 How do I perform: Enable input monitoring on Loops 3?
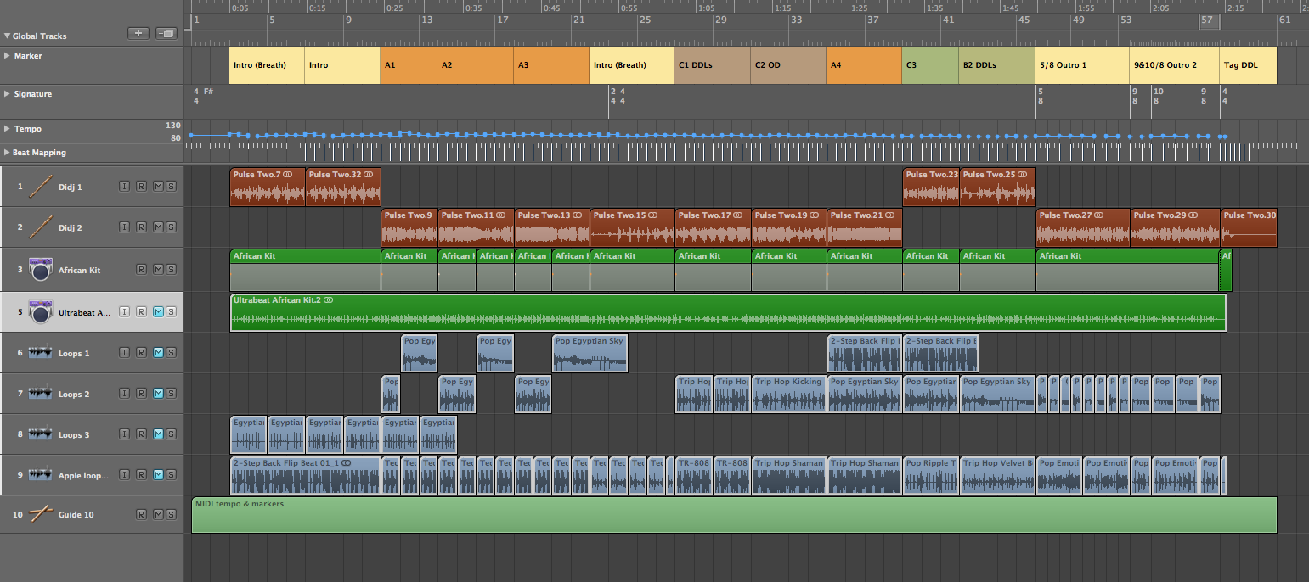click(x=124, y=434)
